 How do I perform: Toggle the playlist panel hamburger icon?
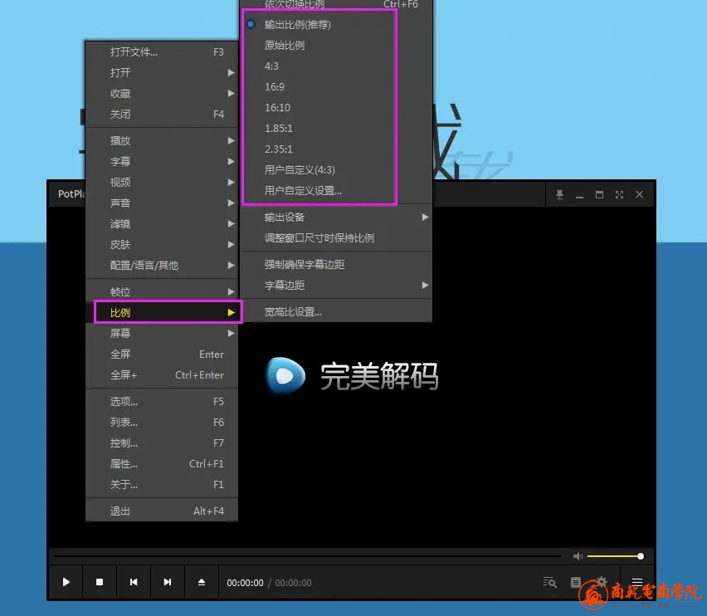pyautogui.click(x=637, y=582)
